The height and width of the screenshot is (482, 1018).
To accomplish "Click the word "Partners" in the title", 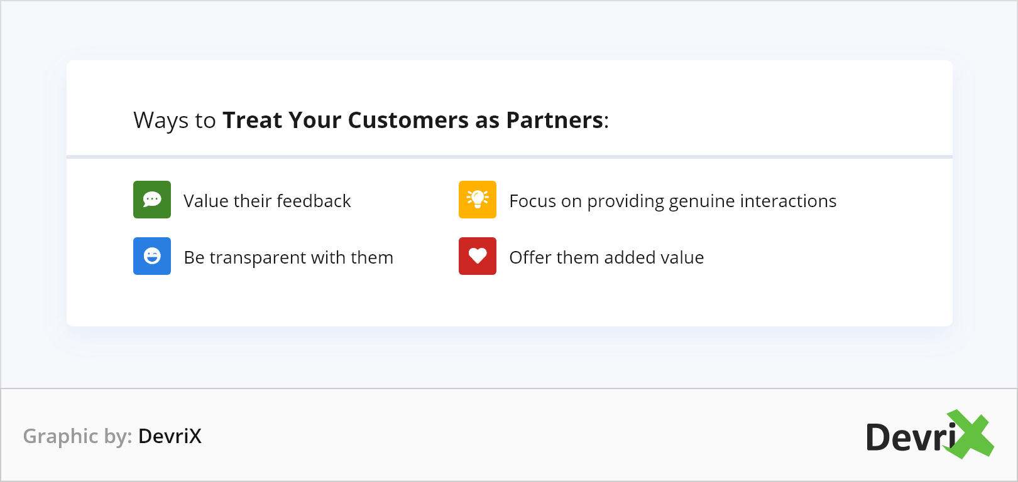I will [555, 120].
